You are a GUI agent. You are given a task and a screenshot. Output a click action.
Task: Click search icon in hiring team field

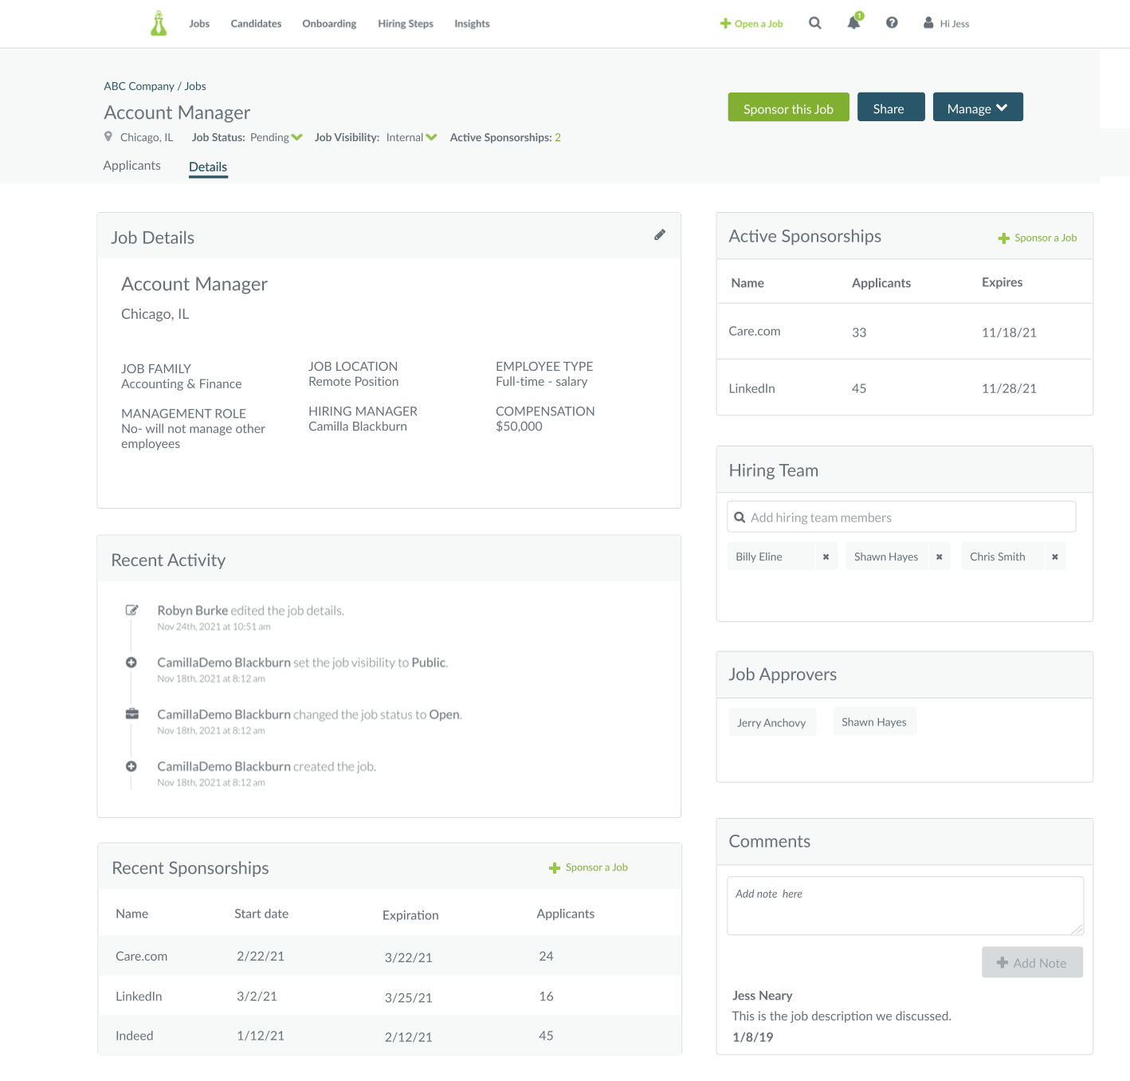point(740,517)
